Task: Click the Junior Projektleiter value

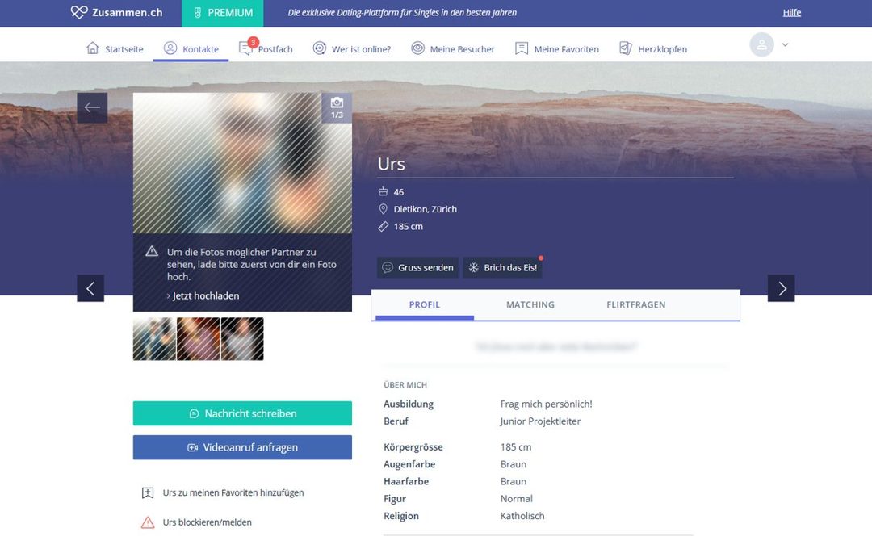Action: point(540,421)
